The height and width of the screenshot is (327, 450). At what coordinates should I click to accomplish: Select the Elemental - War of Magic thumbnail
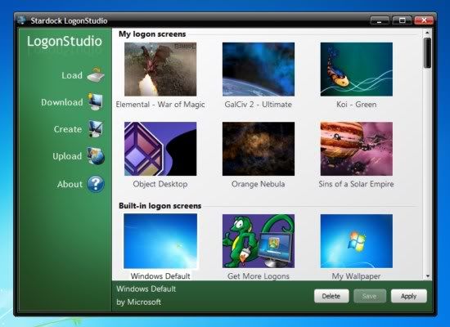(160, 69)
